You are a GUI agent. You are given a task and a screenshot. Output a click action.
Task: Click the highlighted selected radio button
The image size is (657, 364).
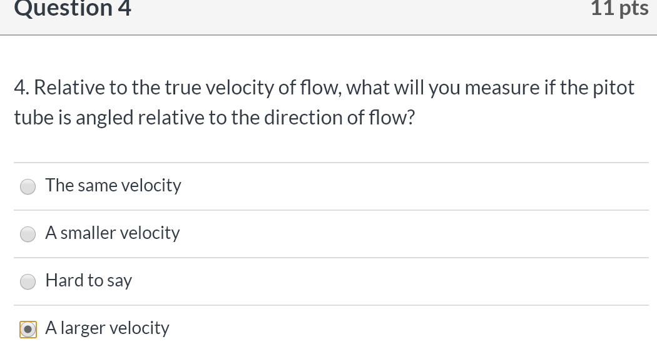click(x=28, y=328)
